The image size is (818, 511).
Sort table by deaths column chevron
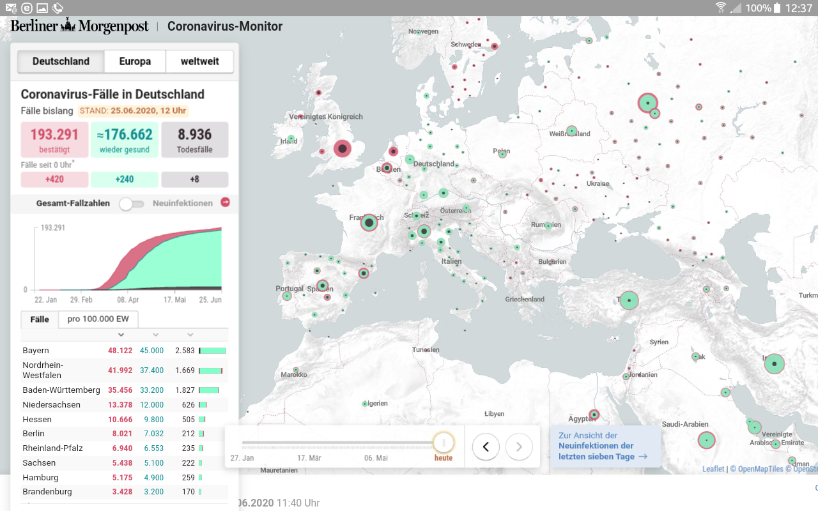[x=190, y=335]
